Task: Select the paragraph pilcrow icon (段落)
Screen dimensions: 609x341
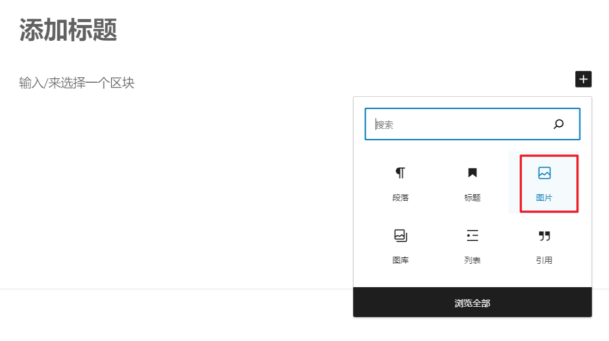Action: tap(400, 173)
